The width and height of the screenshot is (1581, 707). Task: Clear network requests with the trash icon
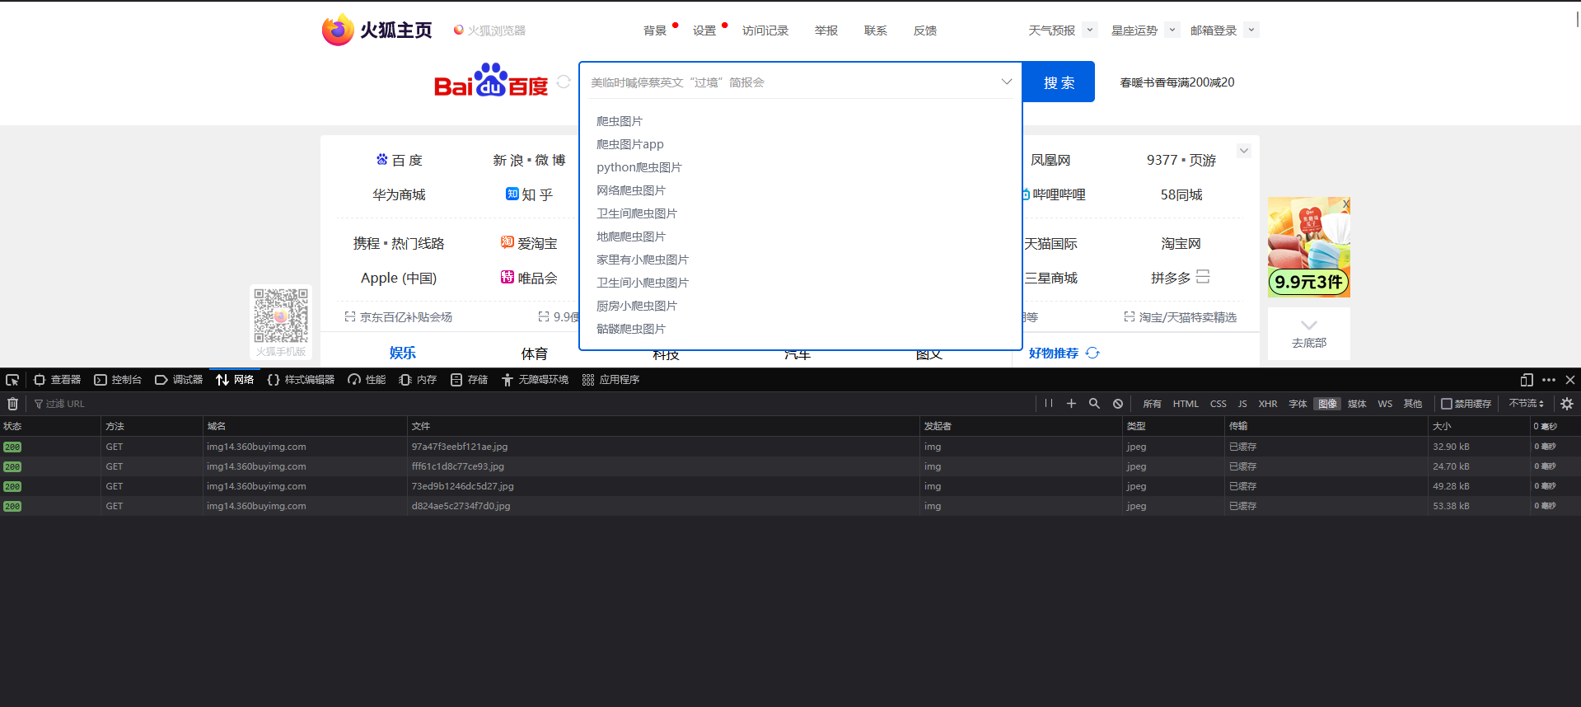point(12,404)
